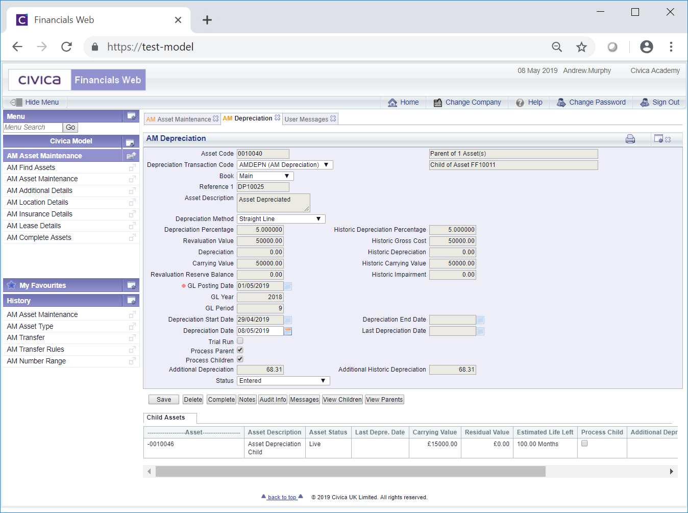Print the AM Depreciation form

(x=630, y=139)
